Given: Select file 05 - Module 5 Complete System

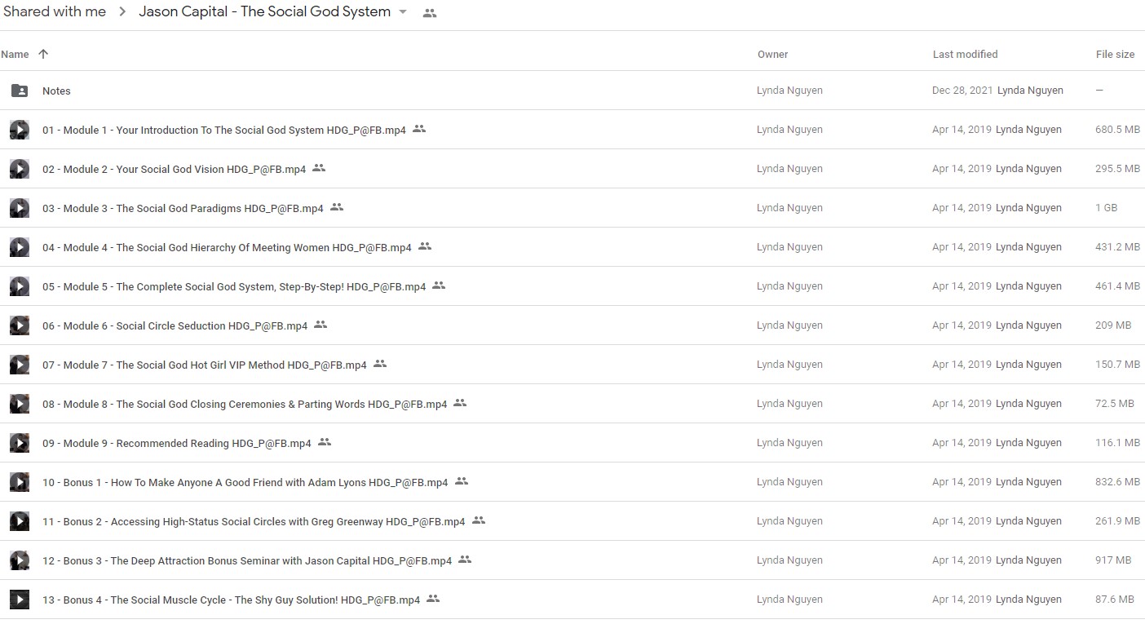Looking at the screenshot, I should [x=234, y=287].
